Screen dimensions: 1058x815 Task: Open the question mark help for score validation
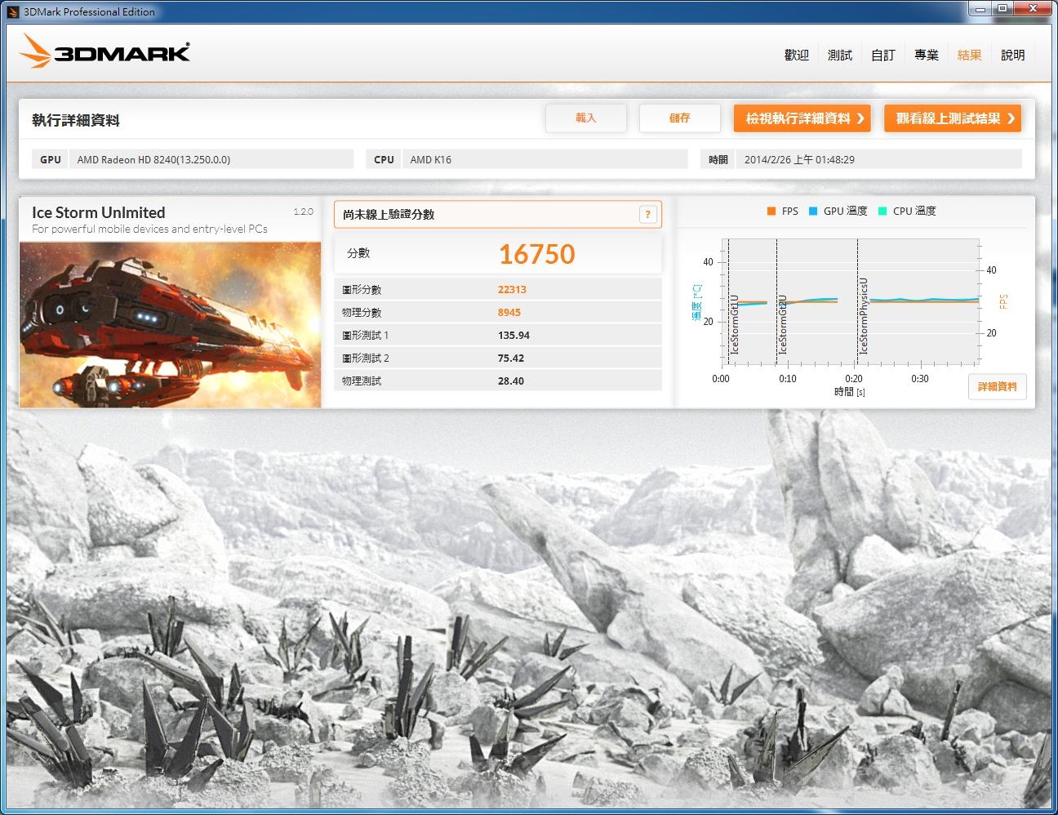[647, 214]
